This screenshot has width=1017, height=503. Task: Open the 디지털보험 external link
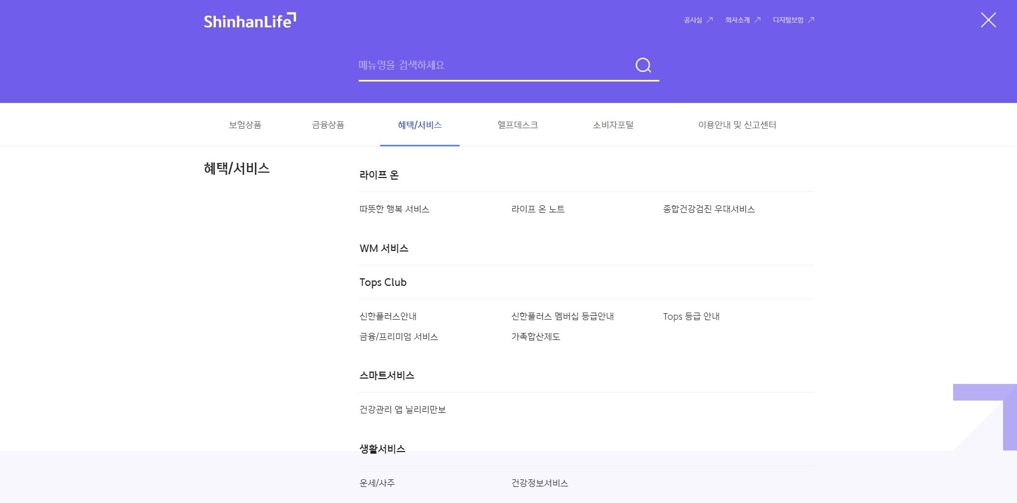pyautogui.click(x=793, y=20)
